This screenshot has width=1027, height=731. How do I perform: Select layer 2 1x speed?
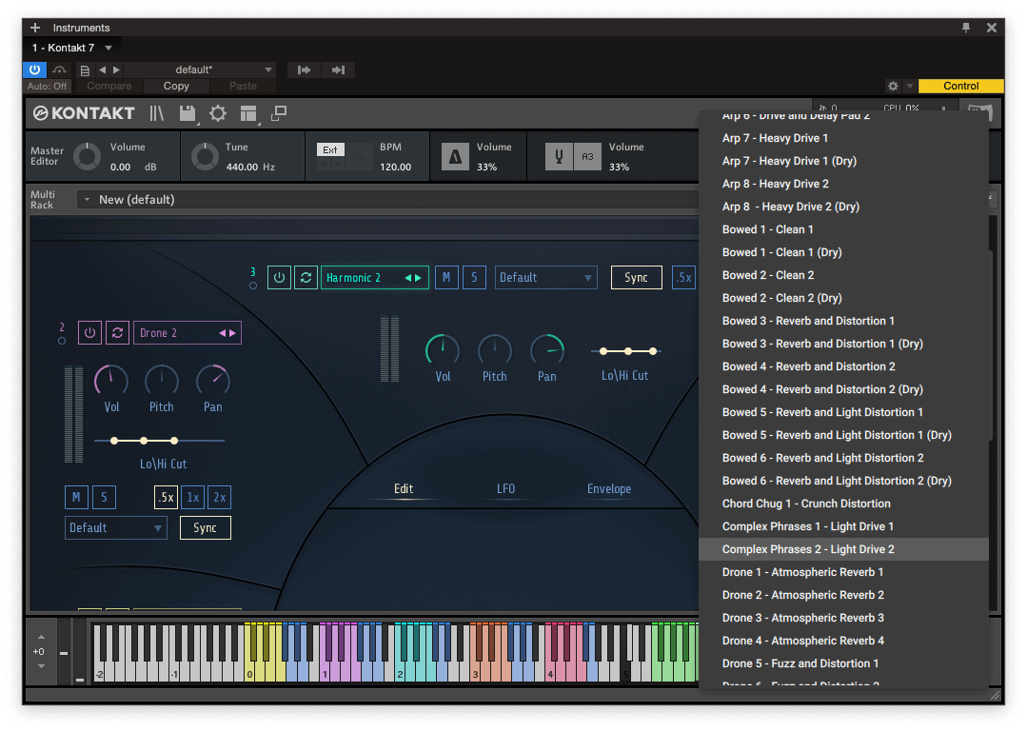click(193, 497)
